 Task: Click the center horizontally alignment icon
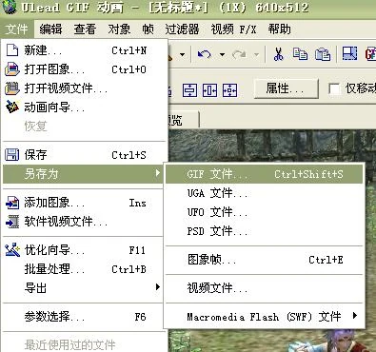pyautogui.click(x=209, y=90)
